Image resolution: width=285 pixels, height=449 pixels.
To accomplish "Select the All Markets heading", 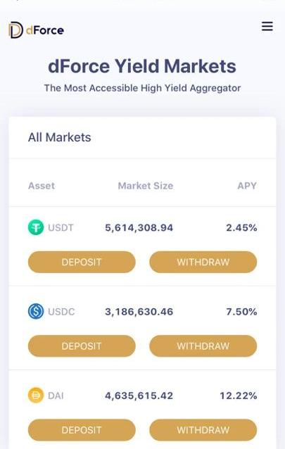I will pyautogui.click(x=59, y=137).
